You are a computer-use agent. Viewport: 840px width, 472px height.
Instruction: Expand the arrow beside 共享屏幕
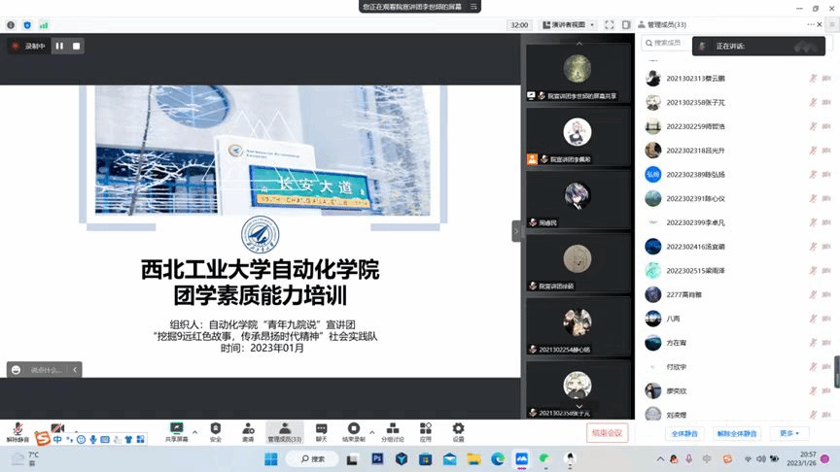[x=194, y=431]
